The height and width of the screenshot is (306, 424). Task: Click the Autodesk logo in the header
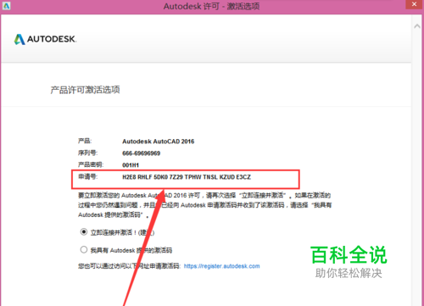[x=45, y=39]
